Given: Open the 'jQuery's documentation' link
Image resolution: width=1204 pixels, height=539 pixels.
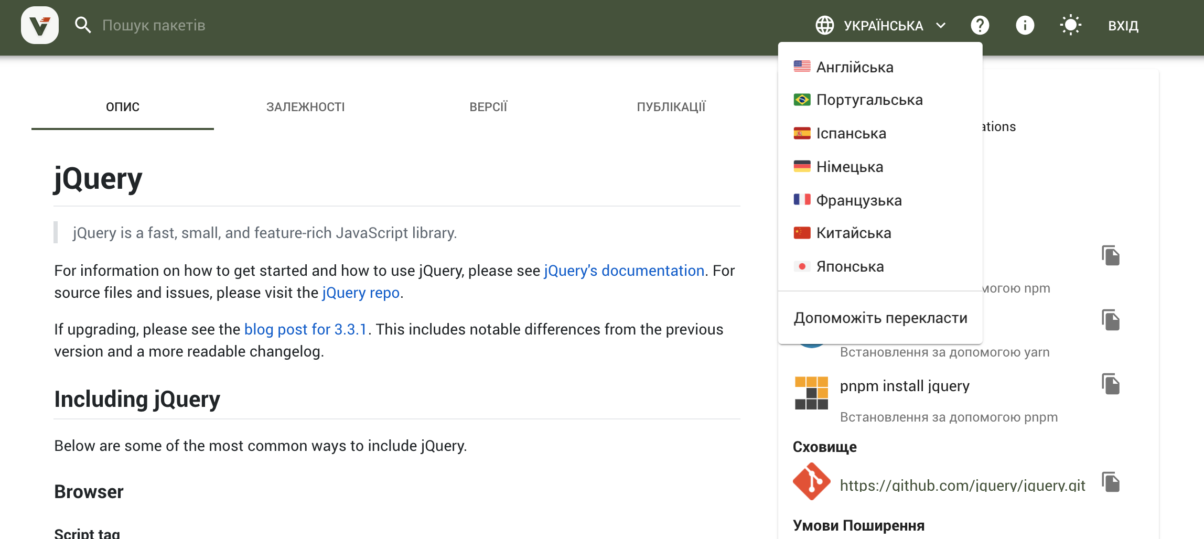Looking at the screenshot, I should (x=624, y=271).
